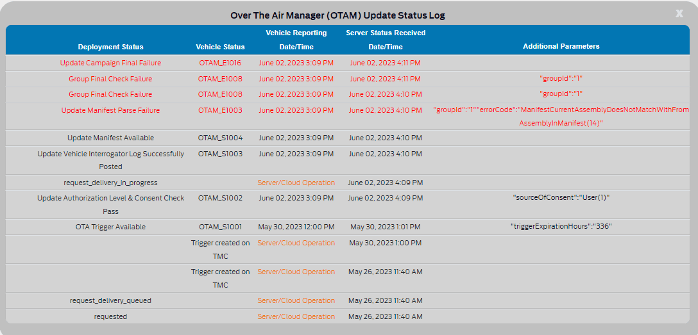Screen dimensions: 698x335
Task: Click the OTAM_E1003 error code
Action: coord(220,110)
